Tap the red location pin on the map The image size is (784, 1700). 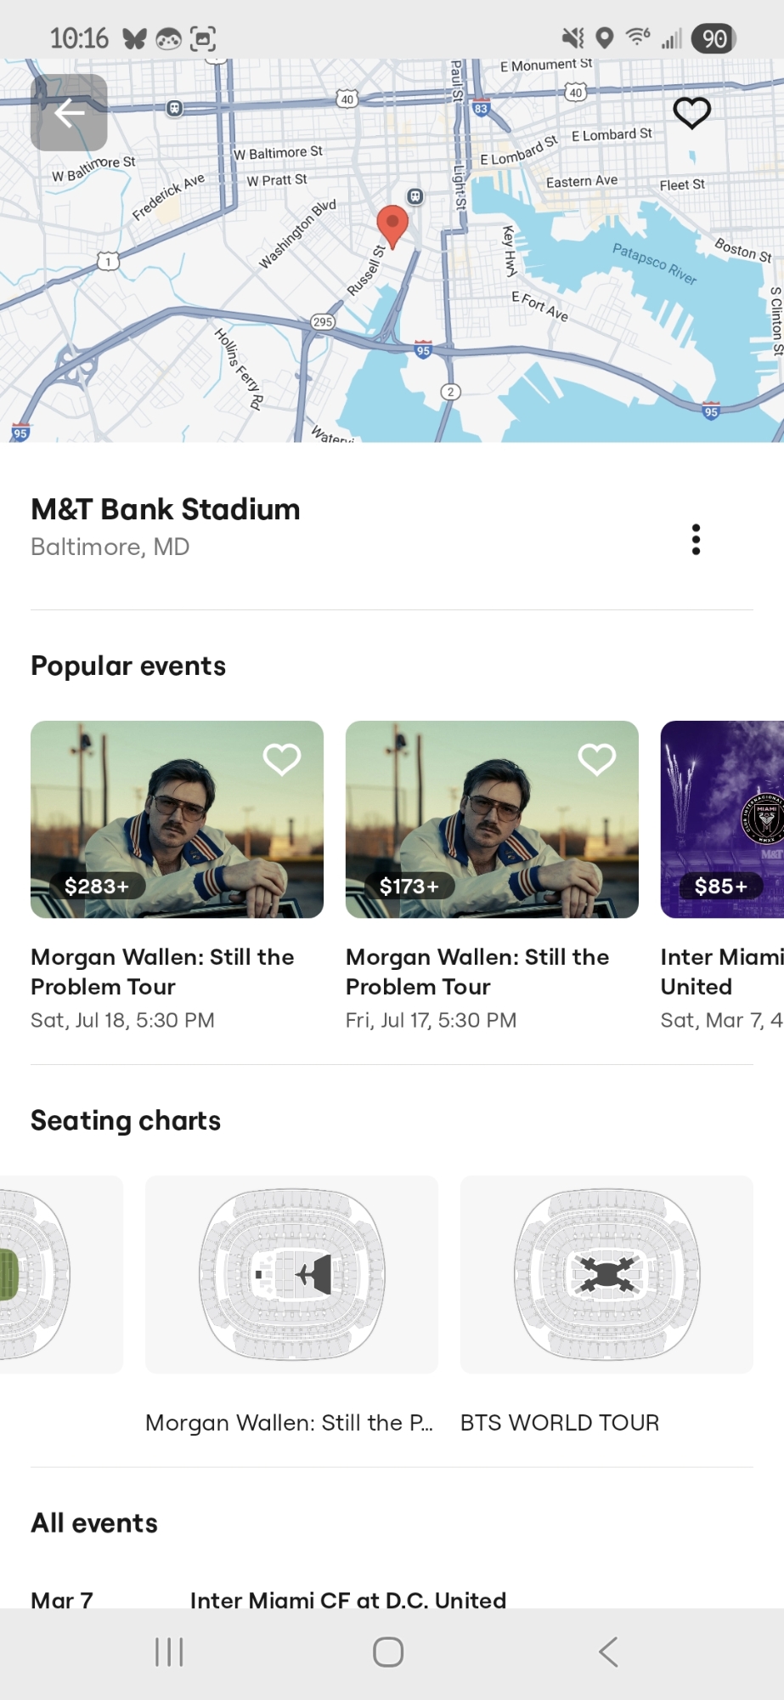392,225
